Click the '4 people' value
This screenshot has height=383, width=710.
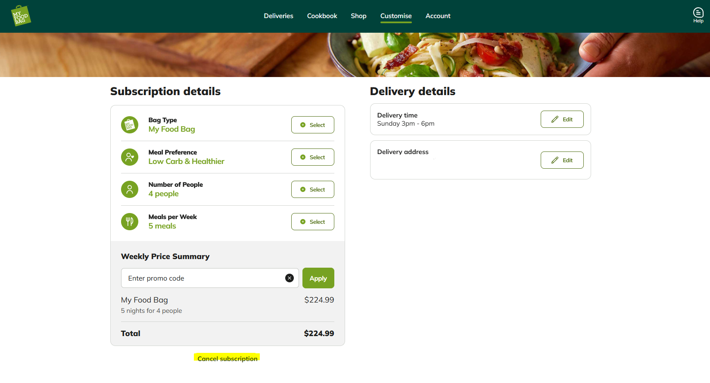click(163, 194)
